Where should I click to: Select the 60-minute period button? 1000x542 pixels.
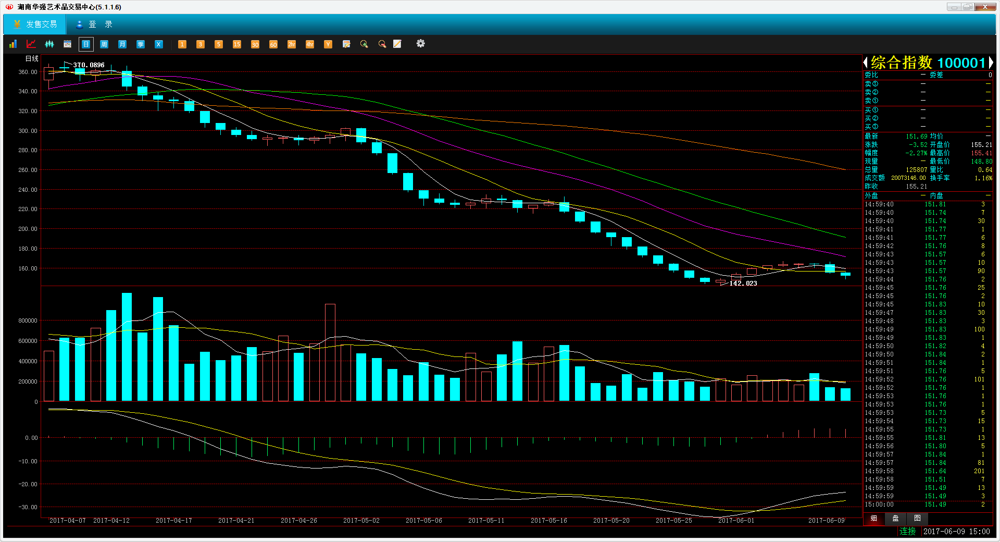click(x=273, y=44)
